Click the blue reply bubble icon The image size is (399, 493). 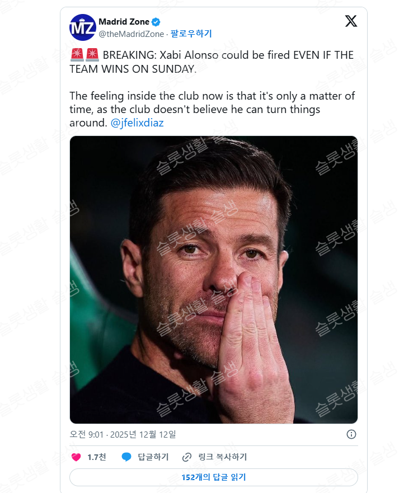tap(126, 457)
